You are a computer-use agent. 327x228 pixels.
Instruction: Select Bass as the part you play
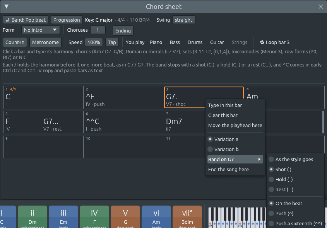175,42
